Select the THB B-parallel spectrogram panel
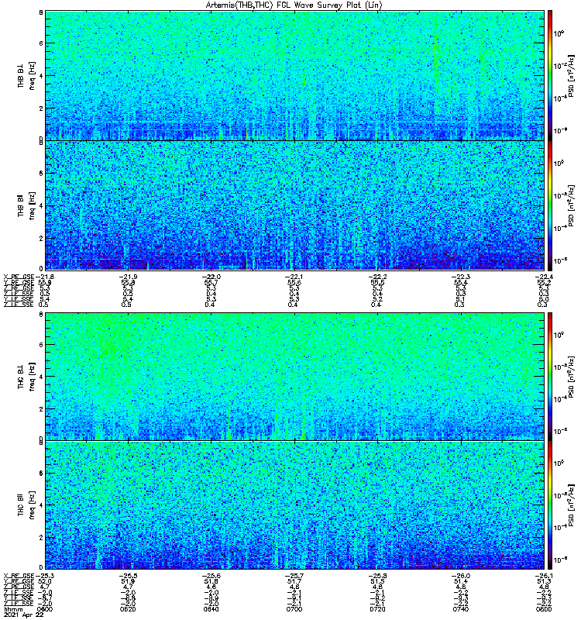581x620 pixels. tap(294, 205)
